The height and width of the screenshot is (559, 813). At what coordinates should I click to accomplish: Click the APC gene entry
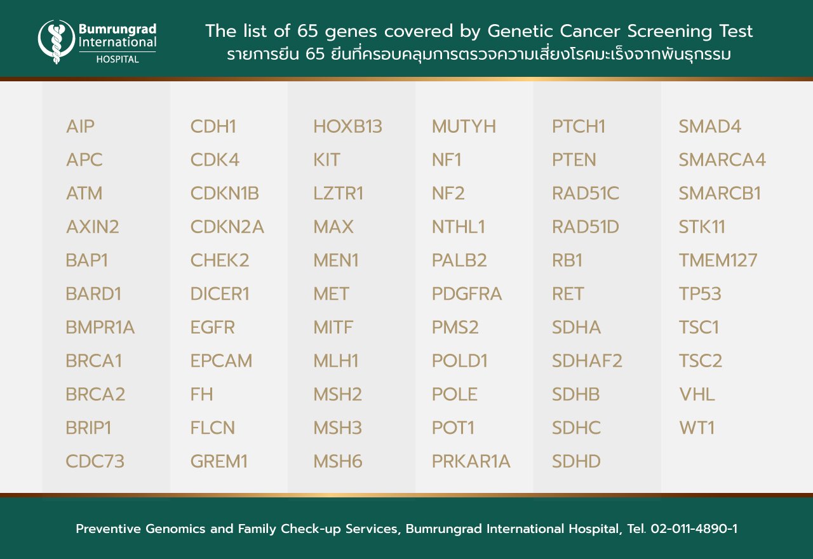tap(84, 160)
